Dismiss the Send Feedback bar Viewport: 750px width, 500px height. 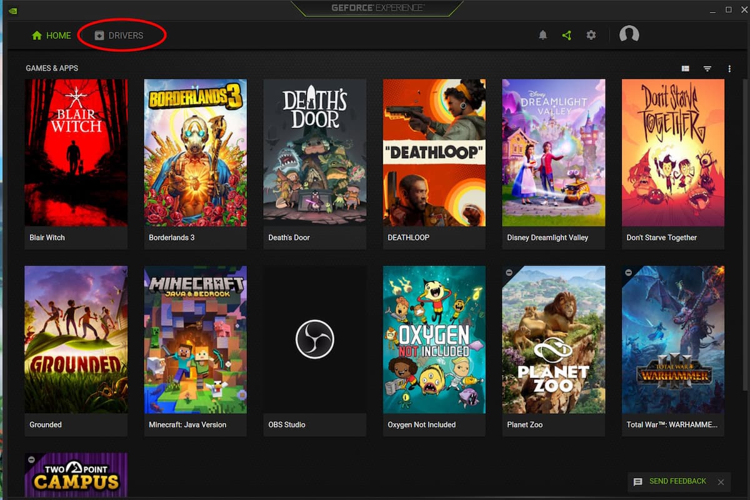coord(721,482)
